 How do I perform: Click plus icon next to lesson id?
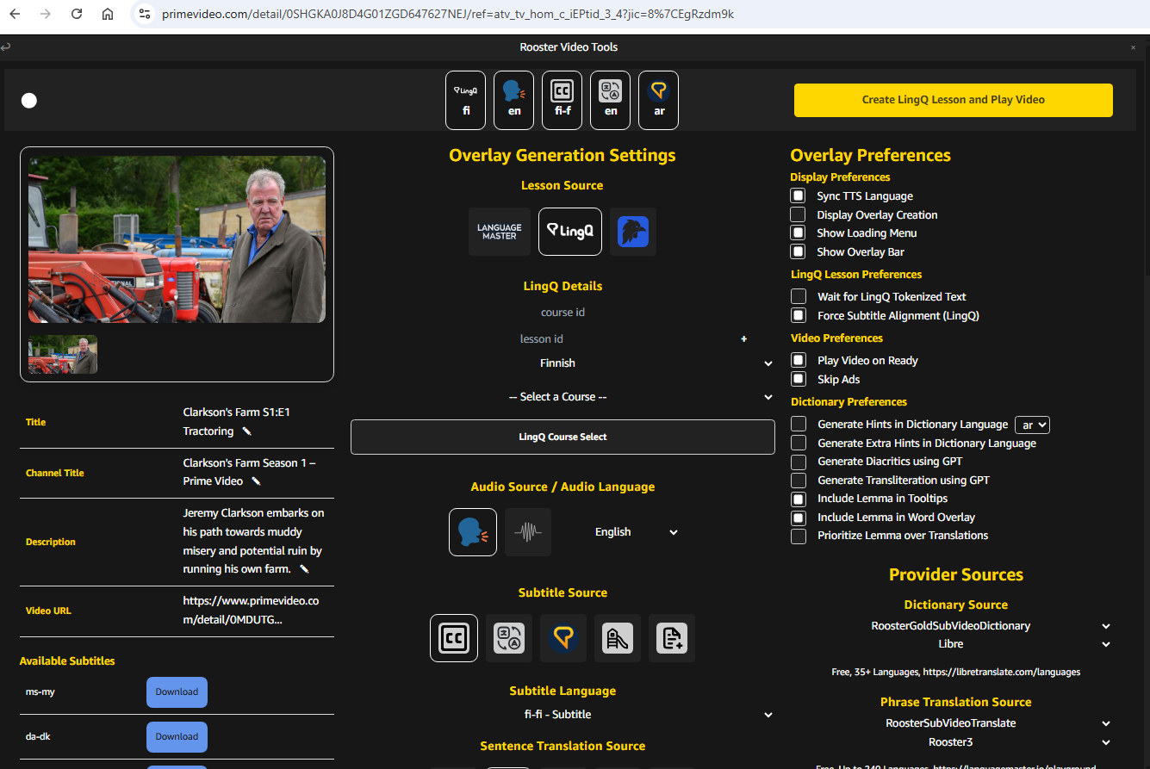click(x=744, y=339)
